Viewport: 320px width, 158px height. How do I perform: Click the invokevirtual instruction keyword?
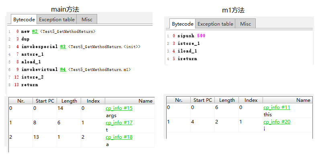[x=40, y=69]
